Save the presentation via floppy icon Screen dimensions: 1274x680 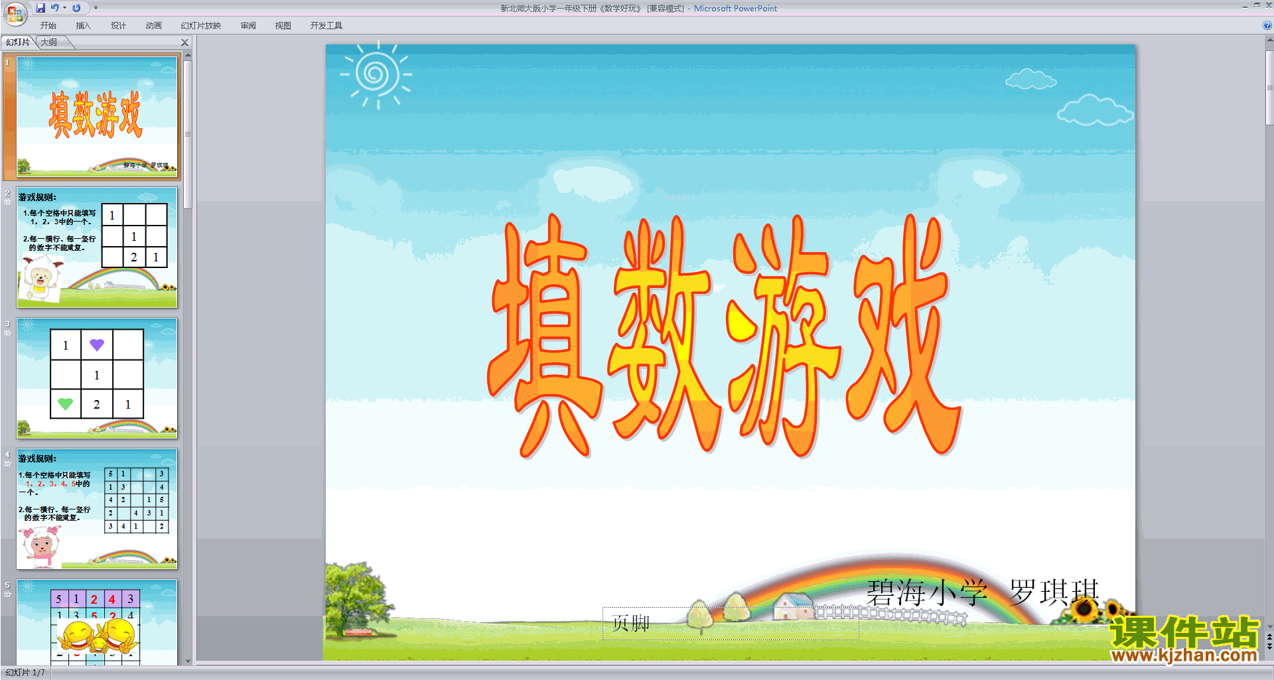(x=40, y=8)
